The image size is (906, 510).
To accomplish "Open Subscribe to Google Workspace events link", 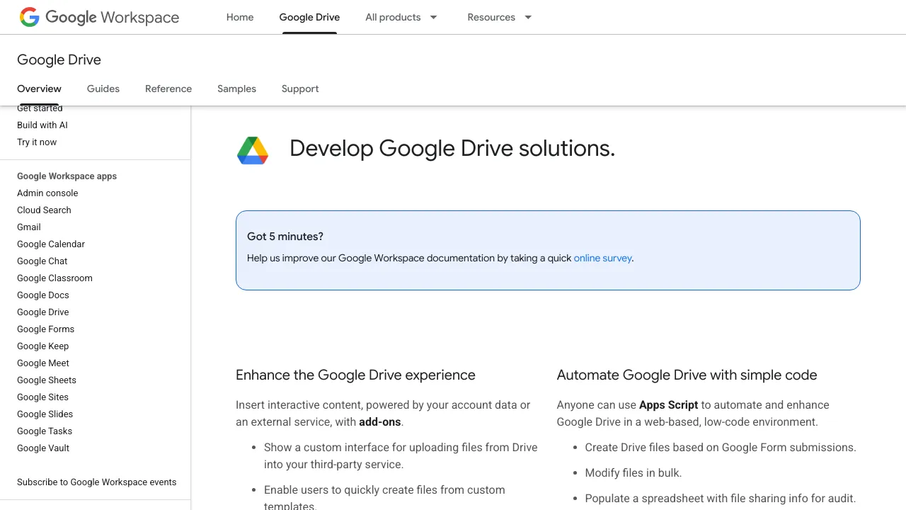I will coord(97,482).
